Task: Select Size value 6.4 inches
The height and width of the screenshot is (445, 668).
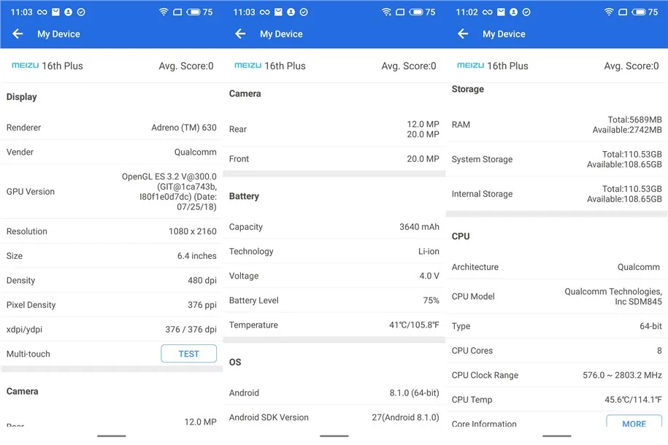Action: pyautogui.click(x=197, y=255)
